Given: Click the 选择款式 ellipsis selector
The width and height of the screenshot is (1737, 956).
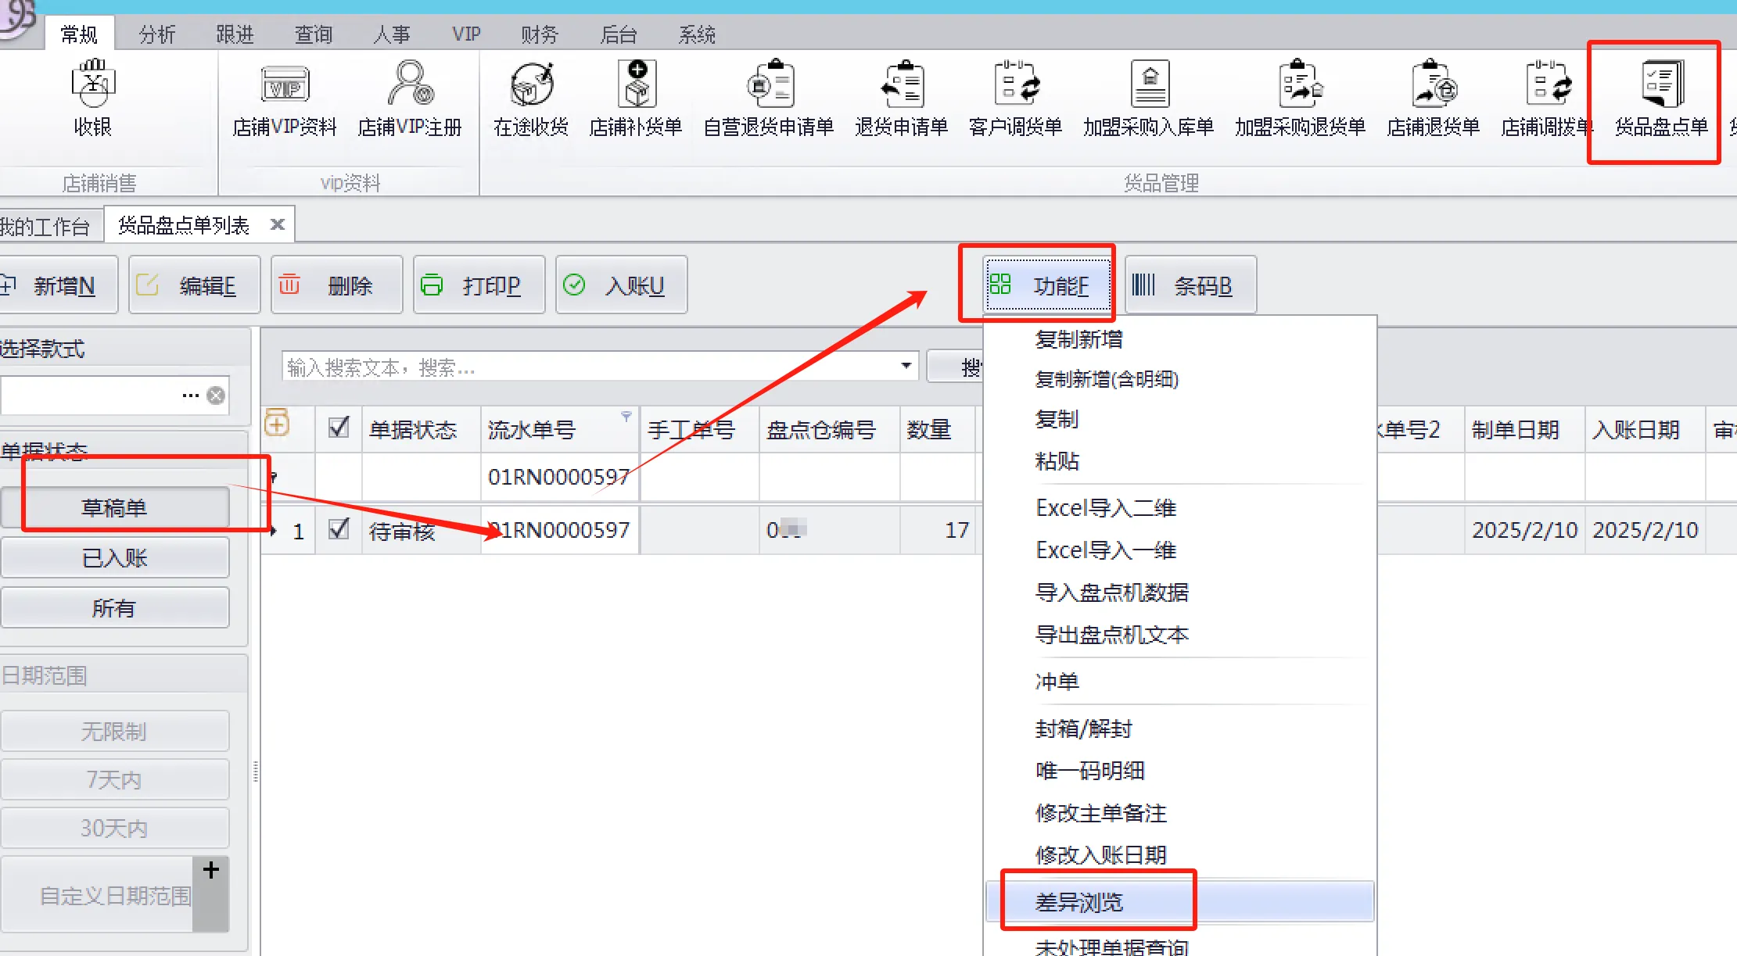Looking at the screenshot, I should tap(190, 396).
